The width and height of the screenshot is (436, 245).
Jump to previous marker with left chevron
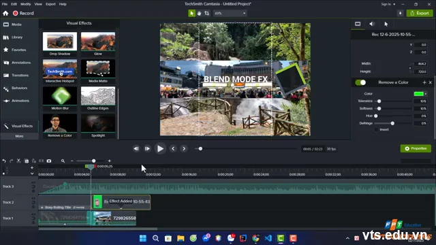tap(173, 148)
